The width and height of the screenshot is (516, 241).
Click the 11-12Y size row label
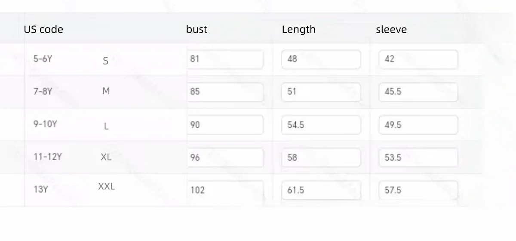(48, 157)
